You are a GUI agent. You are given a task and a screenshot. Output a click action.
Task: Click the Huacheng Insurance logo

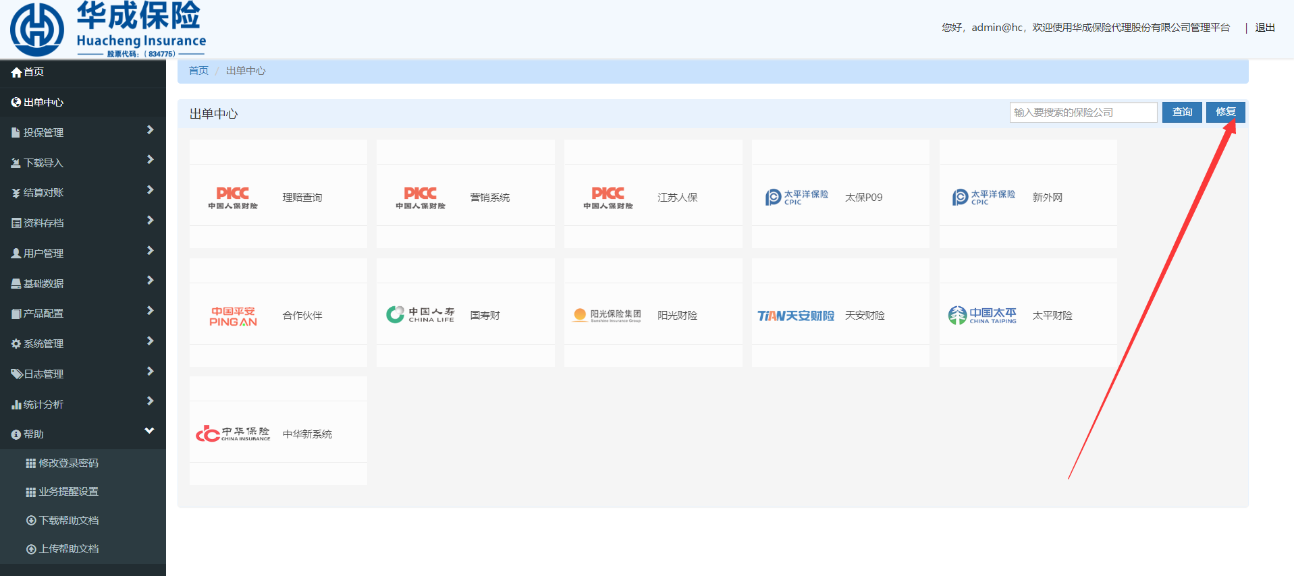[108, 29]
